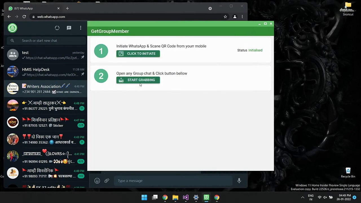Click the green GetGroupMember taskbar icon

(x=206, y=197)
